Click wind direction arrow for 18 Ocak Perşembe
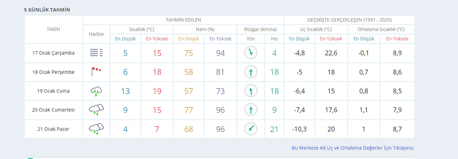This screenshot has height=159, width=458. [x=251, y=72]
